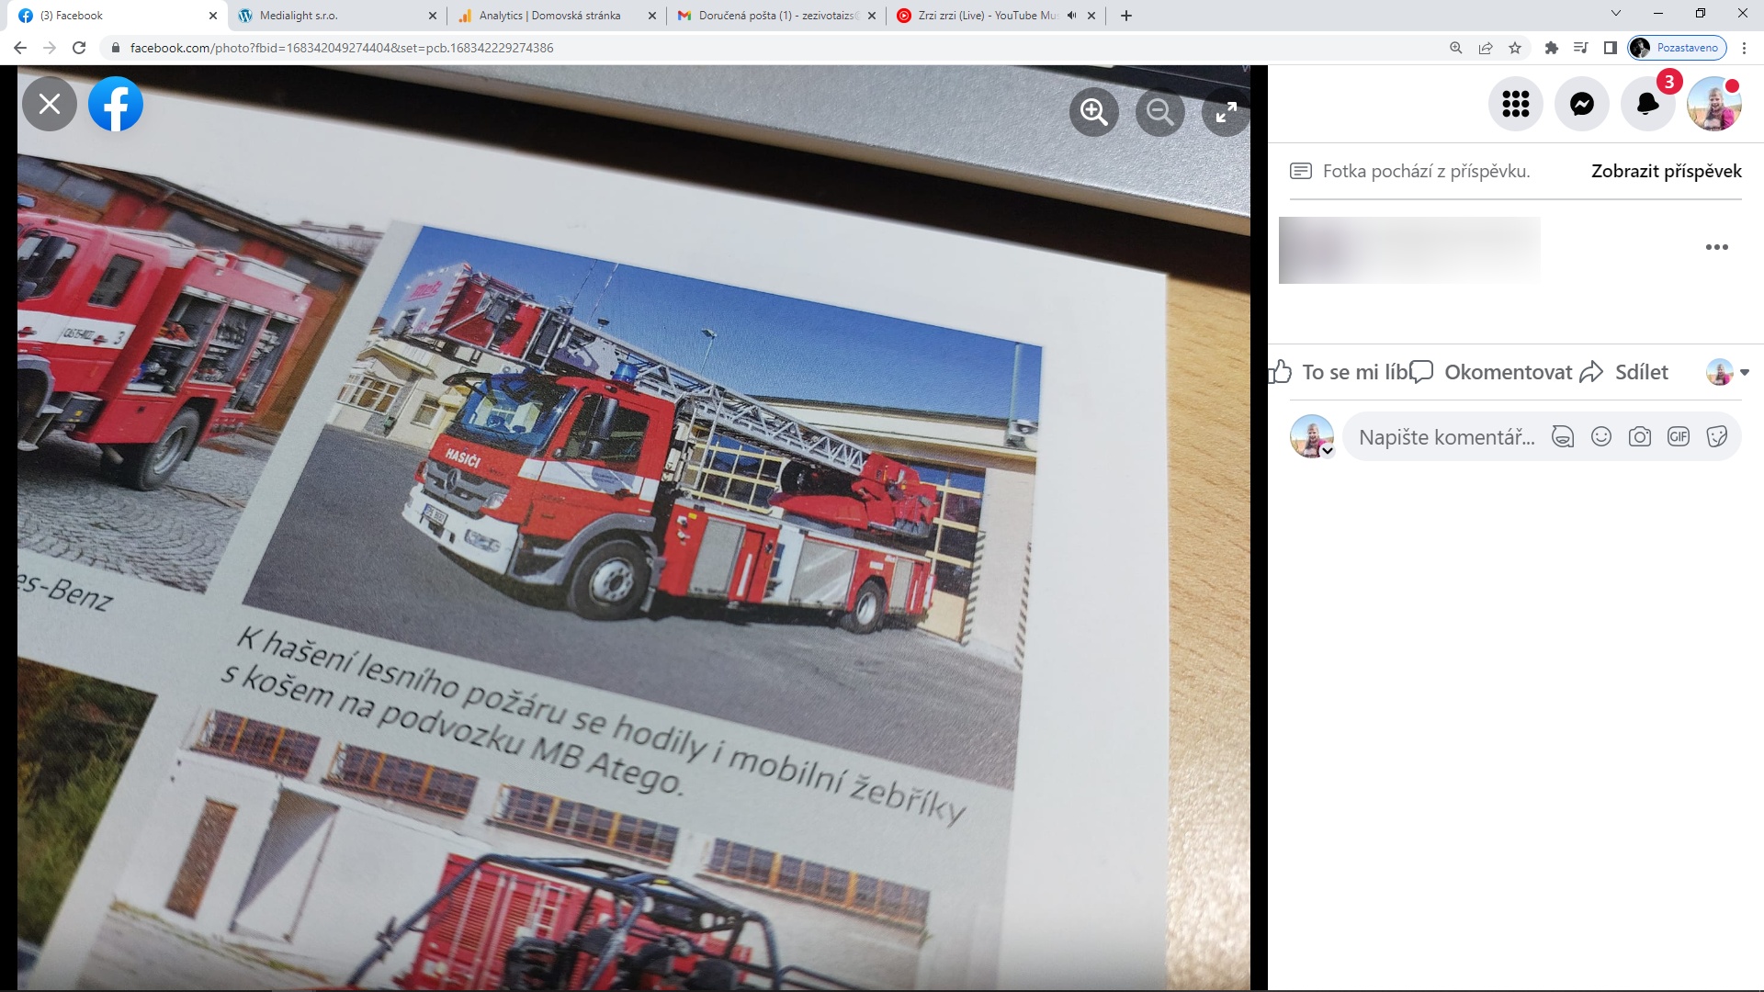Open Chrome profile Pozastaveno button

[x=1678, y=48]
